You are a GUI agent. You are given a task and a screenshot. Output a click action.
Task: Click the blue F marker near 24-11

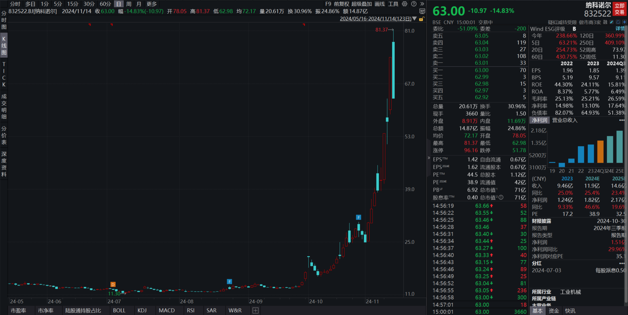(x=358, y=217)
